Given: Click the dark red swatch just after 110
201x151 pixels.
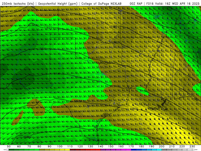Looking at the screenshot, I should point(72,150).
